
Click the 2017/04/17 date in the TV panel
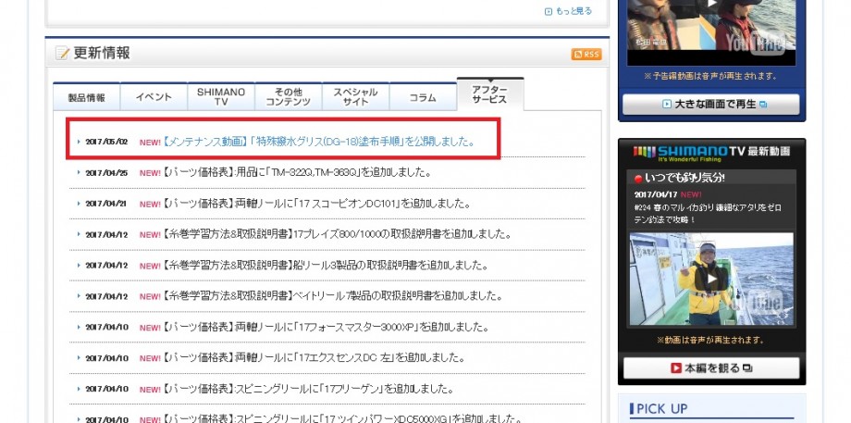click(x=655, y=194)
